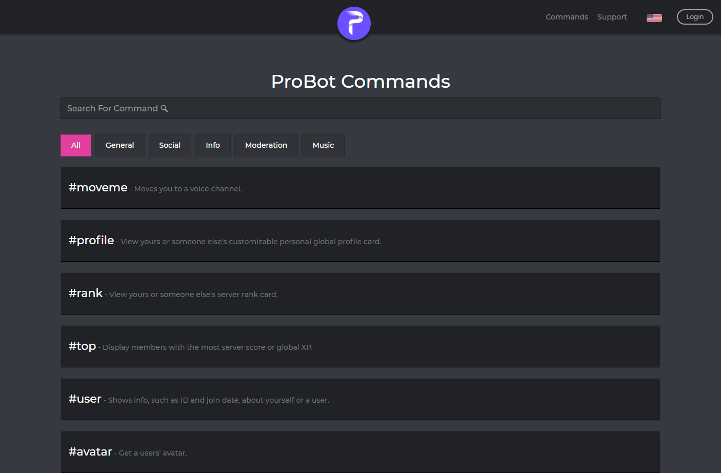Viewport: 721px width, 473px height.
Task: Select the All category tab
Action: [76, 145]
